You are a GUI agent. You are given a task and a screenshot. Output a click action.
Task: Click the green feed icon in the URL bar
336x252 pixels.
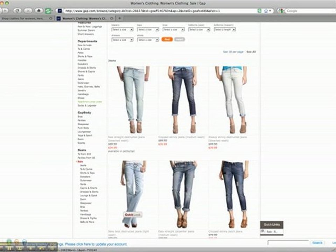(259, 11)
